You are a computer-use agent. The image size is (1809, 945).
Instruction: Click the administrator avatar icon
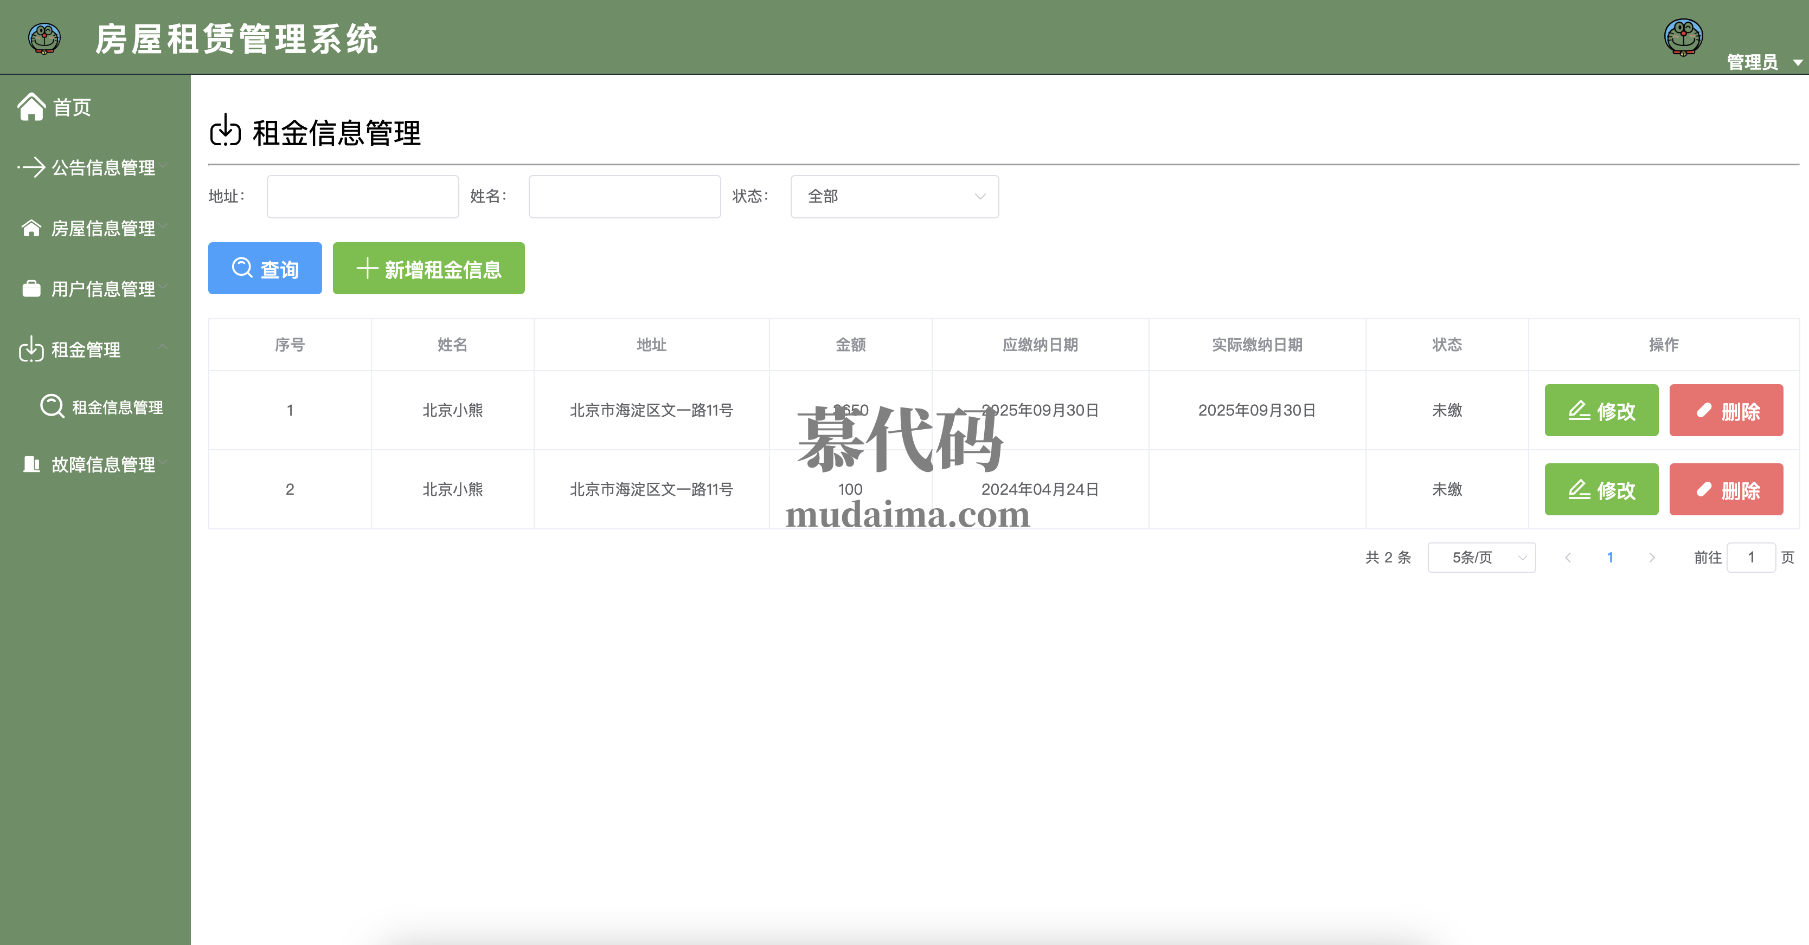click(1683, 37)
